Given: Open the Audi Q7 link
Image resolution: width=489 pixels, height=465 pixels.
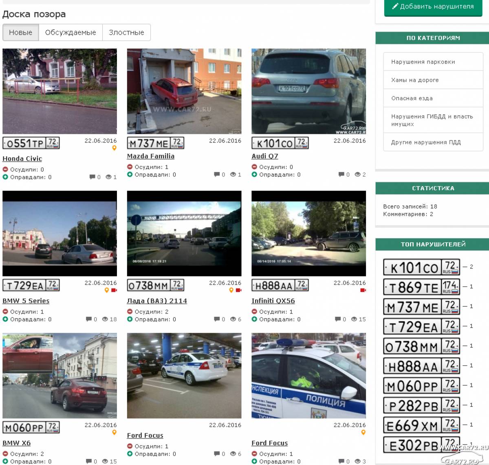Looking at the screenshot, I should pyautogui.click(x=265, y=156).
